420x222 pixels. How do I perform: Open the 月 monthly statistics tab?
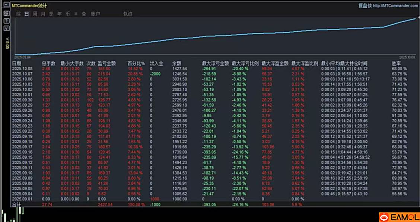click(x=43, y=14)
